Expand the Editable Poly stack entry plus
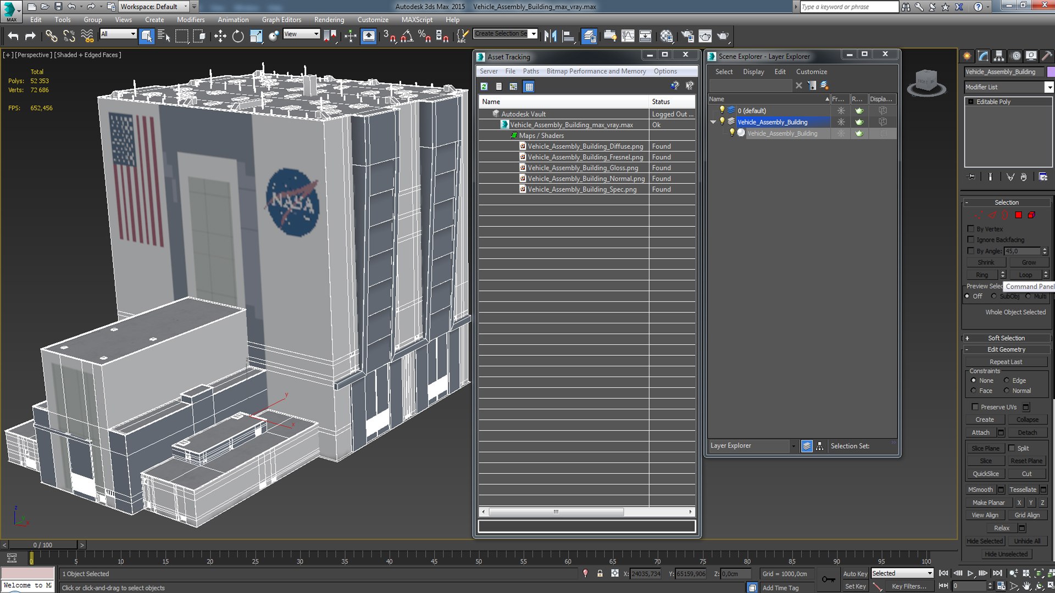 tap(971, 102)
